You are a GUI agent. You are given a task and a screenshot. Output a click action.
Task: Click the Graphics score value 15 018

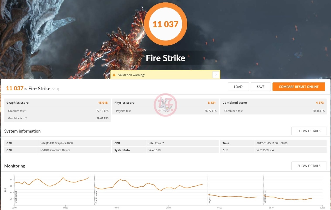pos(103,103)
